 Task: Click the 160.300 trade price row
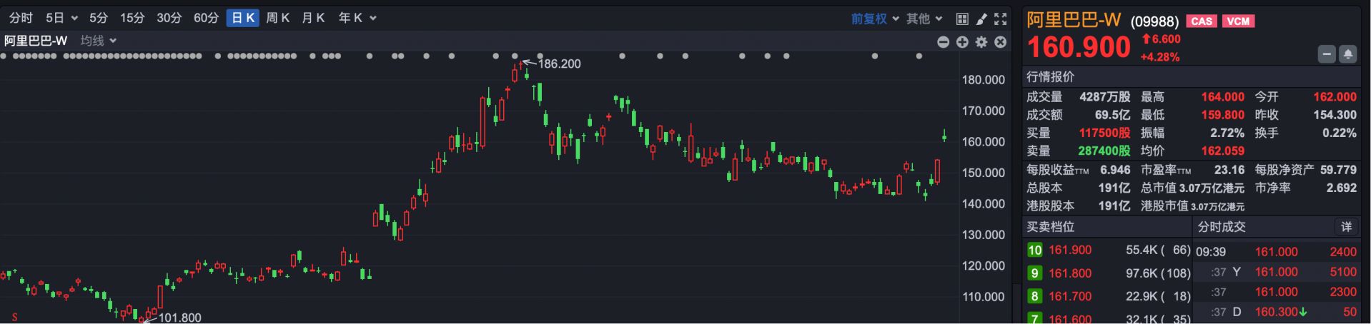1277,312
